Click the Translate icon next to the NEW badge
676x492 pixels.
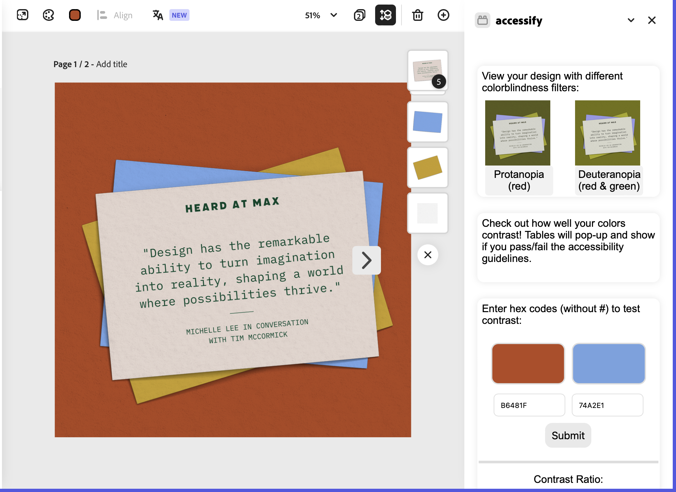[x=158, y=15]
